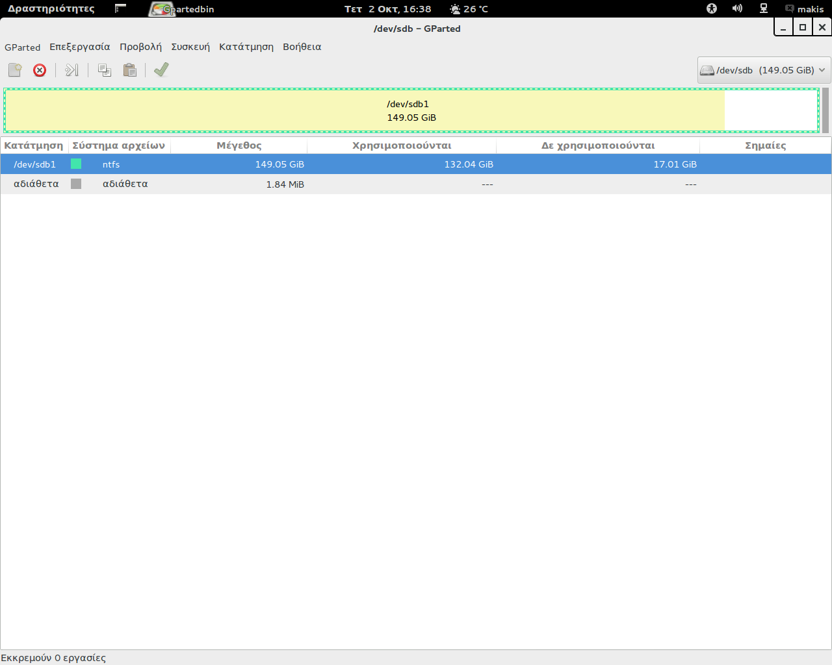Open the volume control icon
Viewport: 832px width, 665px height.
tap(737, 8)
